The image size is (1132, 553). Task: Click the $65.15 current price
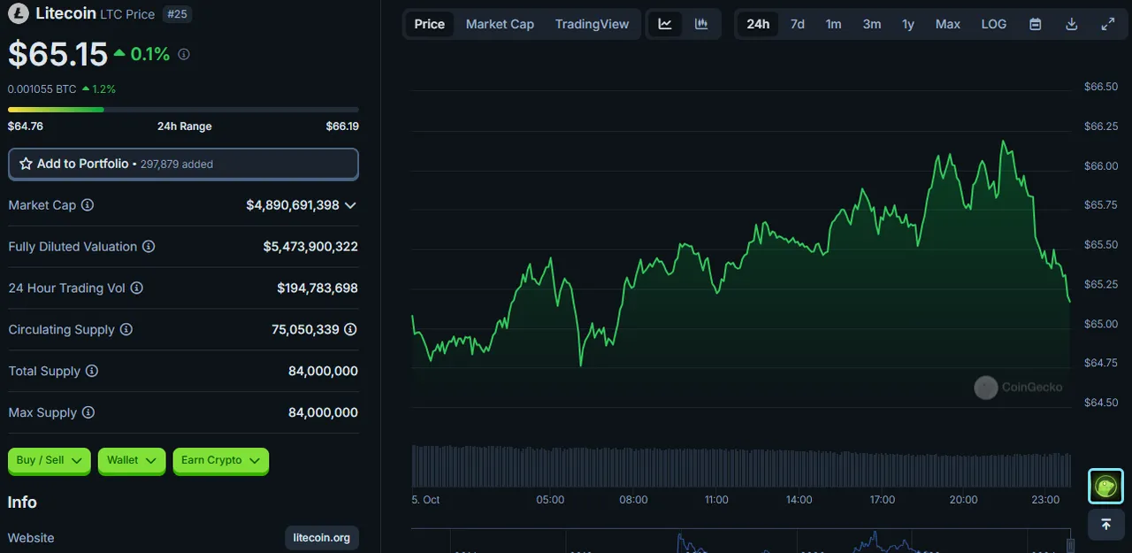click(x=57, y=55)
